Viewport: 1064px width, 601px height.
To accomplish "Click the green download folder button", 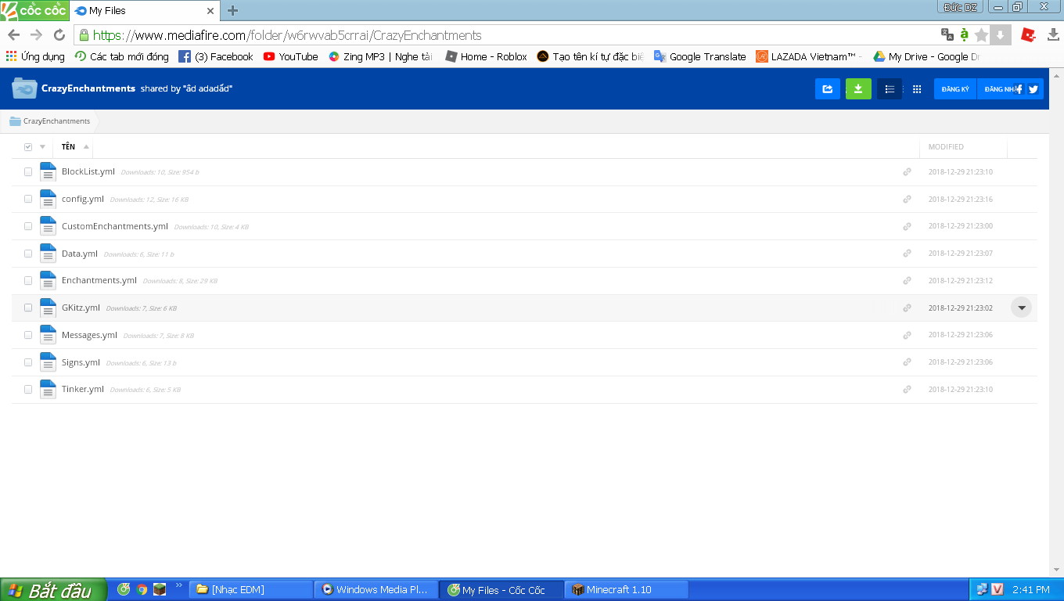I will point(858,89).
